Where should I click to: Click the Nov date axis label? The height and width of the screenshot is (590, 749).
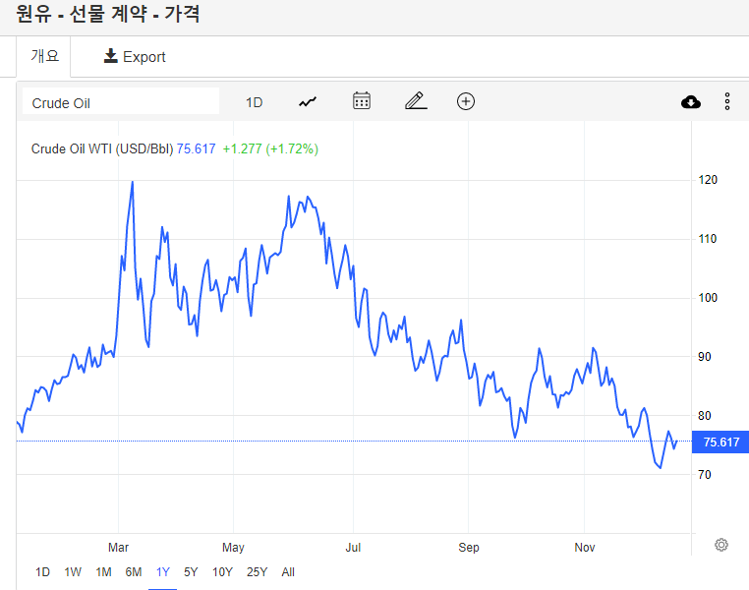pyautogui.click(x=585, y=548)
